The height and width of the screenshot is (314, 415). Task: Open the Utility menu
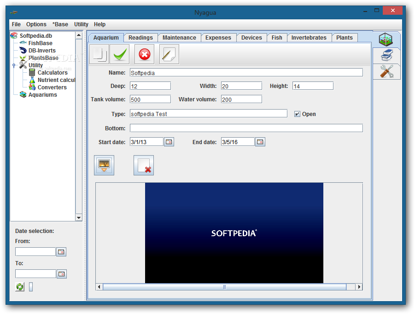(x=81, y=24)
